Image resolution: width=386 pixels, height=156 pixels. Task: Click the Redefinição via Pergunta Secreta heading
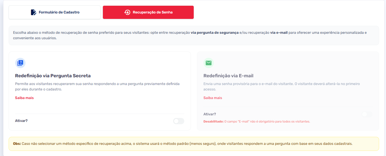click(x=53, y=76)
